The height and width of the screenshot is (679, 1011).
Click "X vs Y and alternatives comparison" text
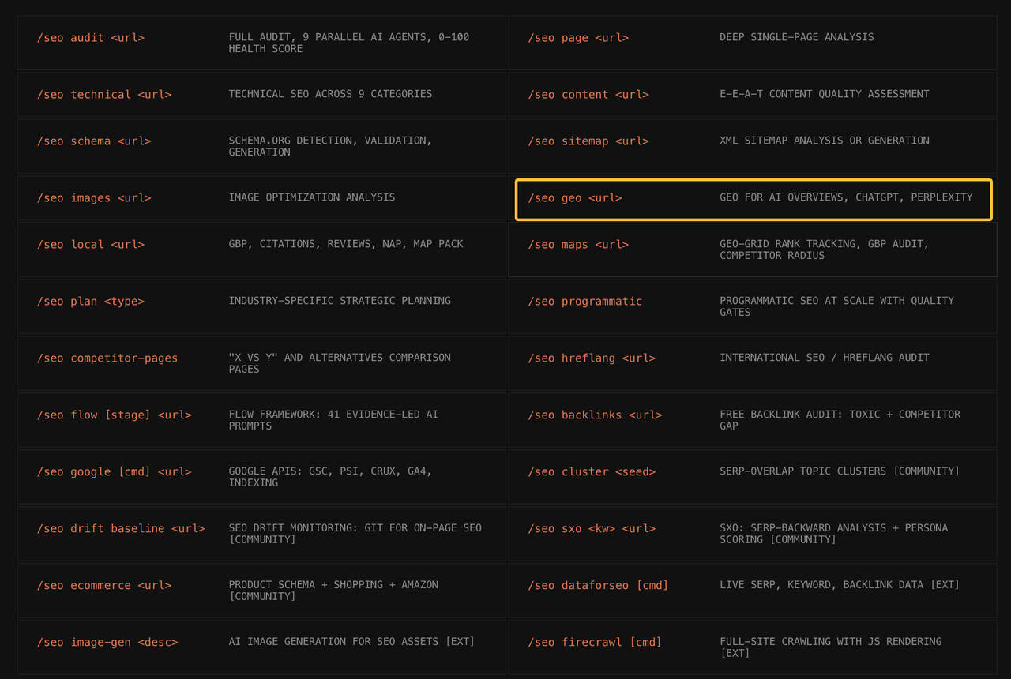340,363
